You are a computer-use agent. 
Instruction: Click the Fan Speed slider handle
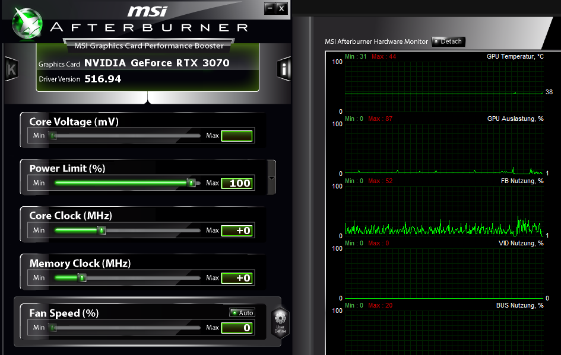pos(53,328)
